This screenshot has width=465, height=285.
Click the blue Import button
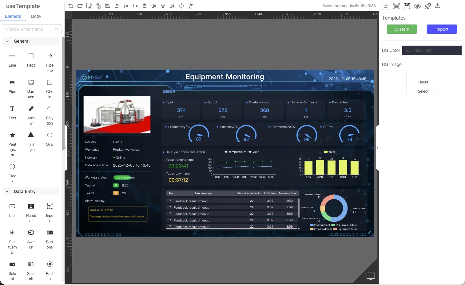click(x=442, y=29)
